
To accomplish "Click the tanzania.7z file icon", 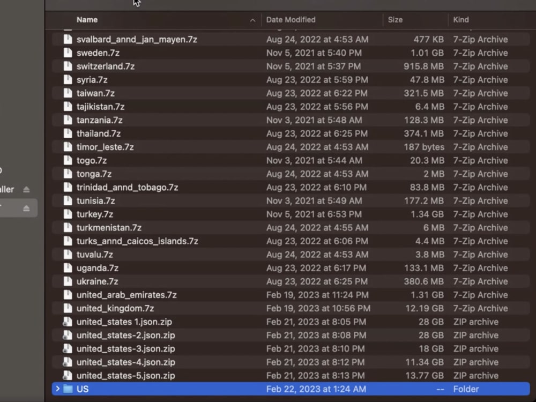I will tap(68, 120).
